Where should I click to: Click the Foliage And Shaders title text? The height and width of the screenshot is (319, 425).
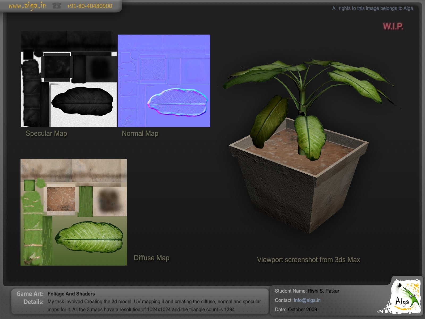tap(71, 294)
